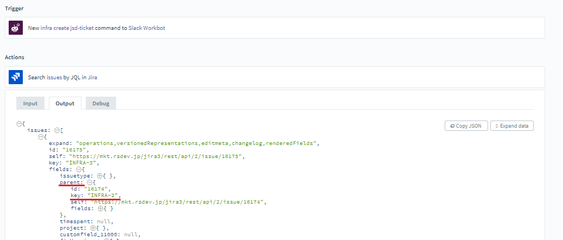Click the parent self URL ending issue/16174
Image resolution: width=563 pixels, height=240 pixels.
[178, 201]
